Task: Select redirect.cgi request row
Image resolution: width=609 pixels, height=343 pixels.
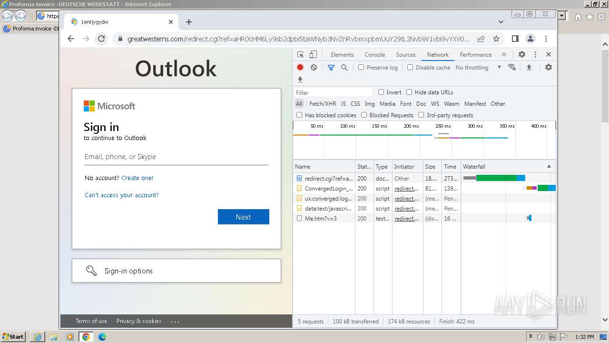Action: [424, 178]
